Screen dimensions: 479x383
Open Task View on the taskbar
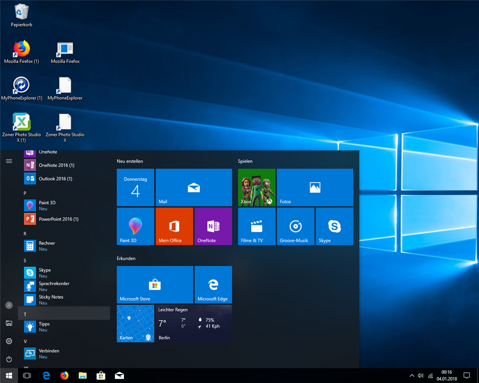pyautogui.click(x=27, y=376)
